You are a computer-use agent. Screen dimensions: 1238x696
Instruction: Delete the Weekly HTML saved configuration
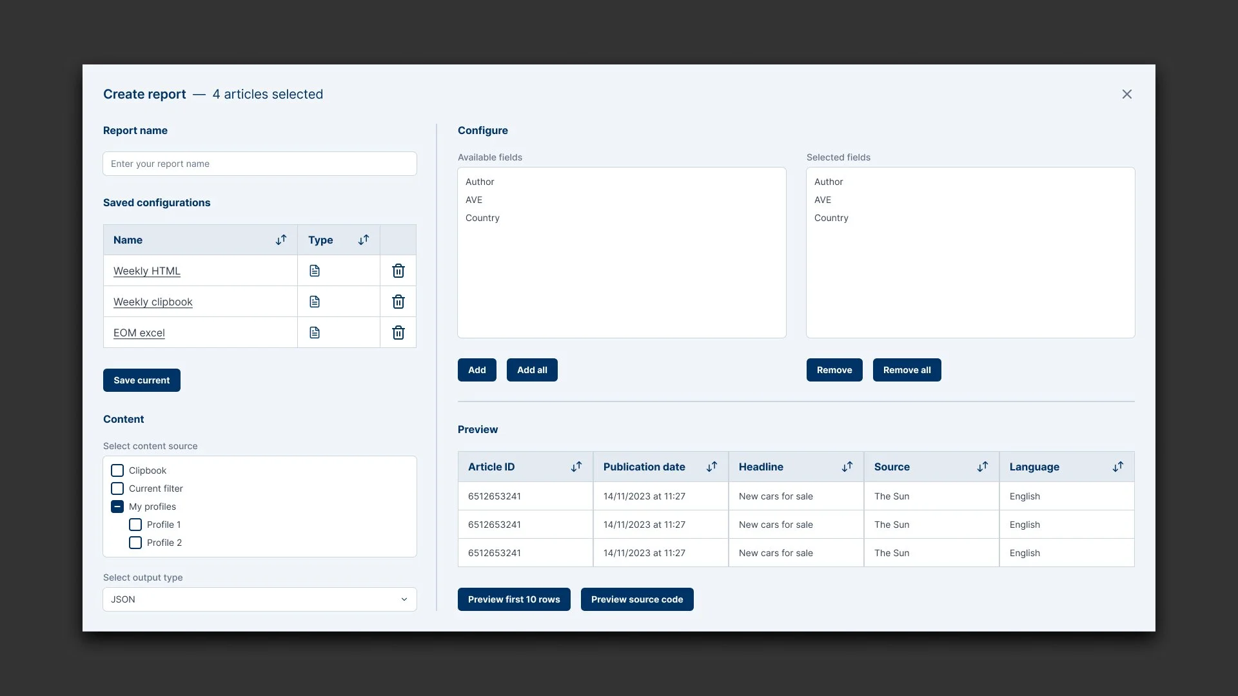(398, 271)
